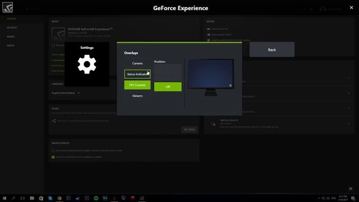Open Task View from the taskbar
Screen dimensions: 359x202
click(22, 198)
